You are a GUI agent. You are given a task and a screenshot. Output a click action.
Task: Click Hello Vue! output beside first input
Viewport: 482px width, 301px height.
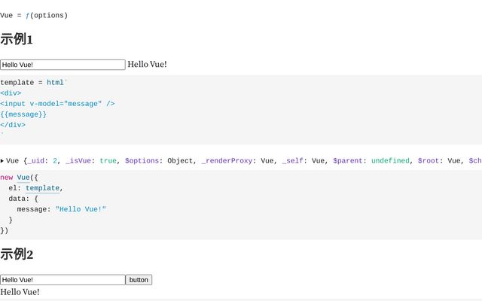tap(147, 65)
